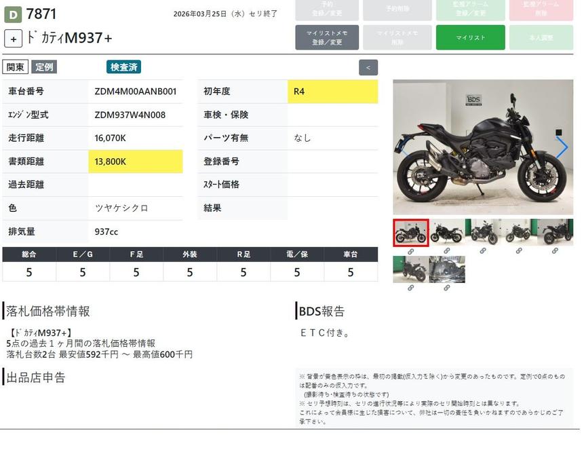
Task: Click the link icon under the fifth thumbnail
Action: (x=555, y=251)
